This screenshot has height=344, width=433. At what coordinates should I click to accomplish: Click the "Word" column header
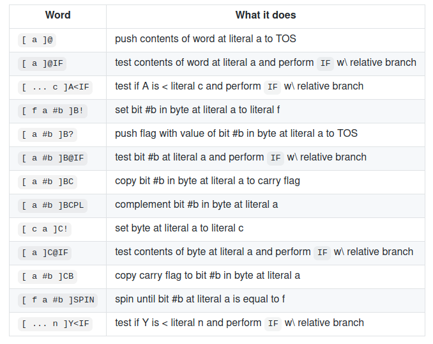pyautogui.click(x=57, y=15)
